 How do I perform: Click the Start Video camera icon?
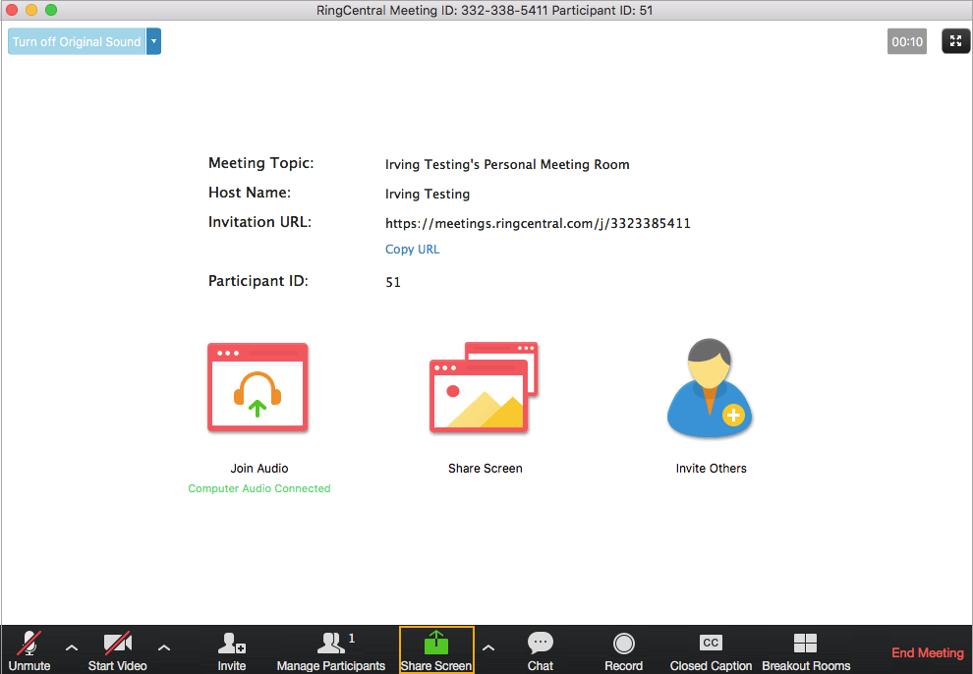117,643
